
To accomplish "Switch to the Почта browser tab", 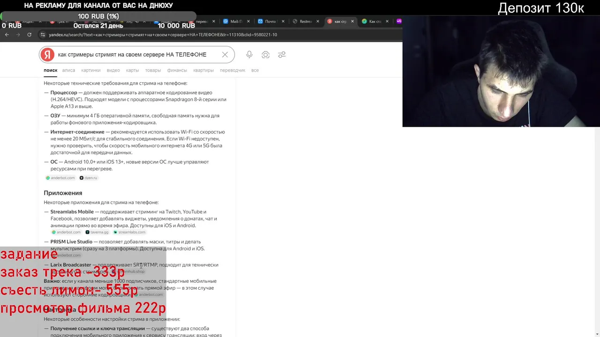I will tap(271, 22).
